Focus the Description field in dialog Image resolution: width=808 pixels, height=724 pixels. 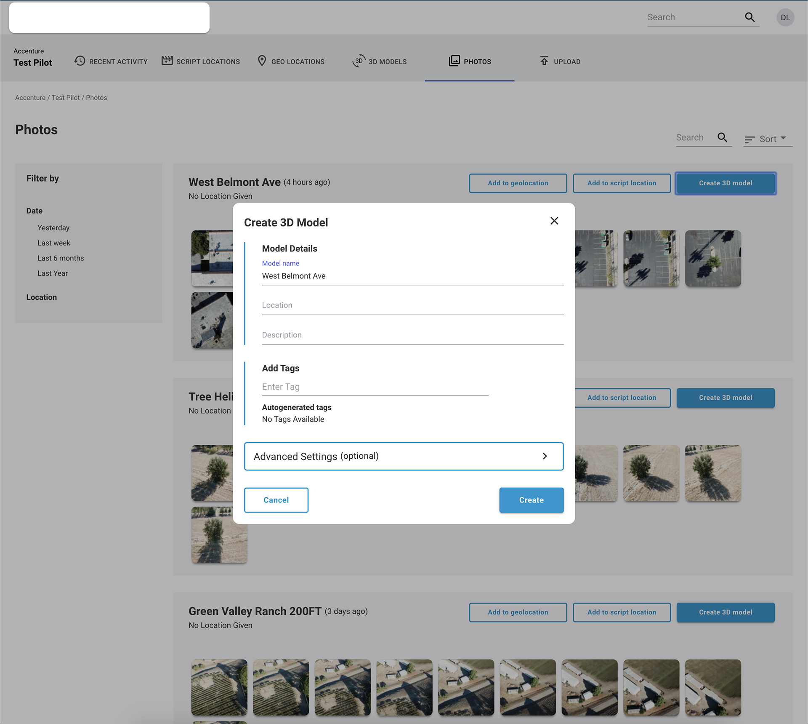[x=412, y=335]
